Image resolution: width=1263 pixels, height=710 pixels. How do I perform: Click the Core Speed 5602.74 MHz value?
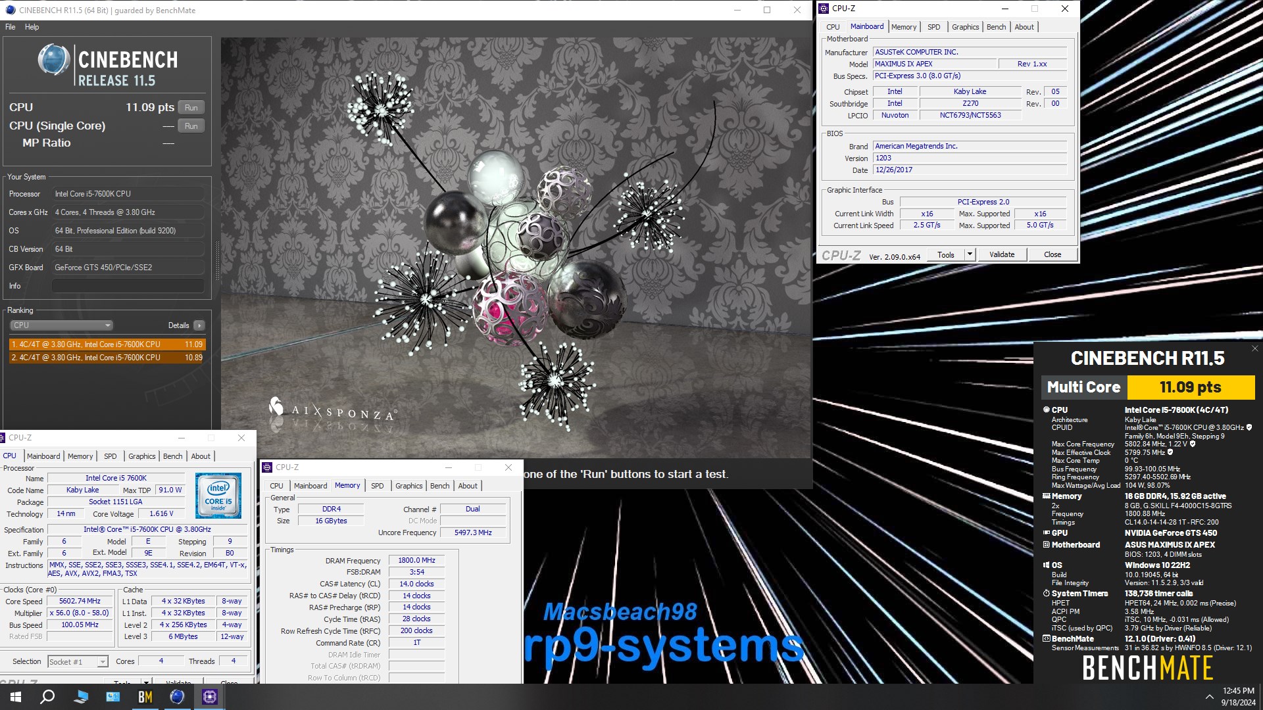coord(80,602)
